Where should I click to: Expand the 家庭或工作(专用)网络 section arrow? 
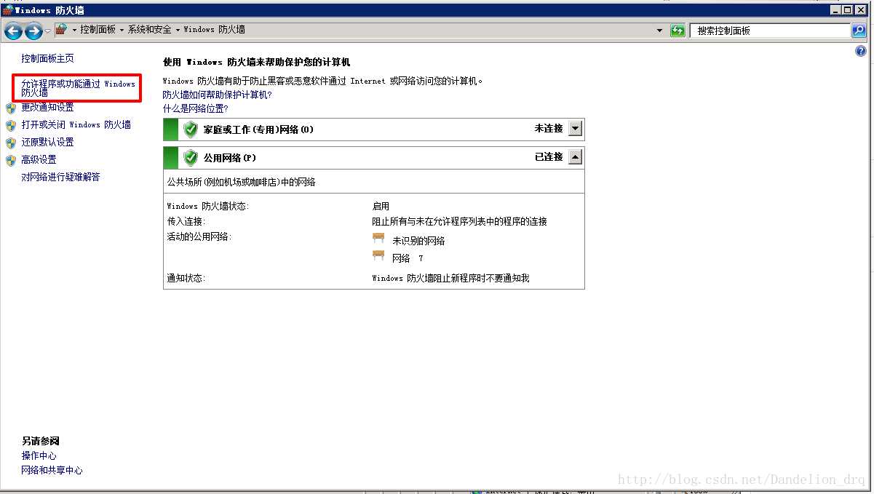pyautogui.click(x=575, y=129)
